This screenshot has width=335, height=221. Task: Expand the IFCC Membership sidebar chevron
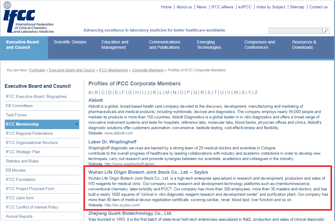click(77, 124)
